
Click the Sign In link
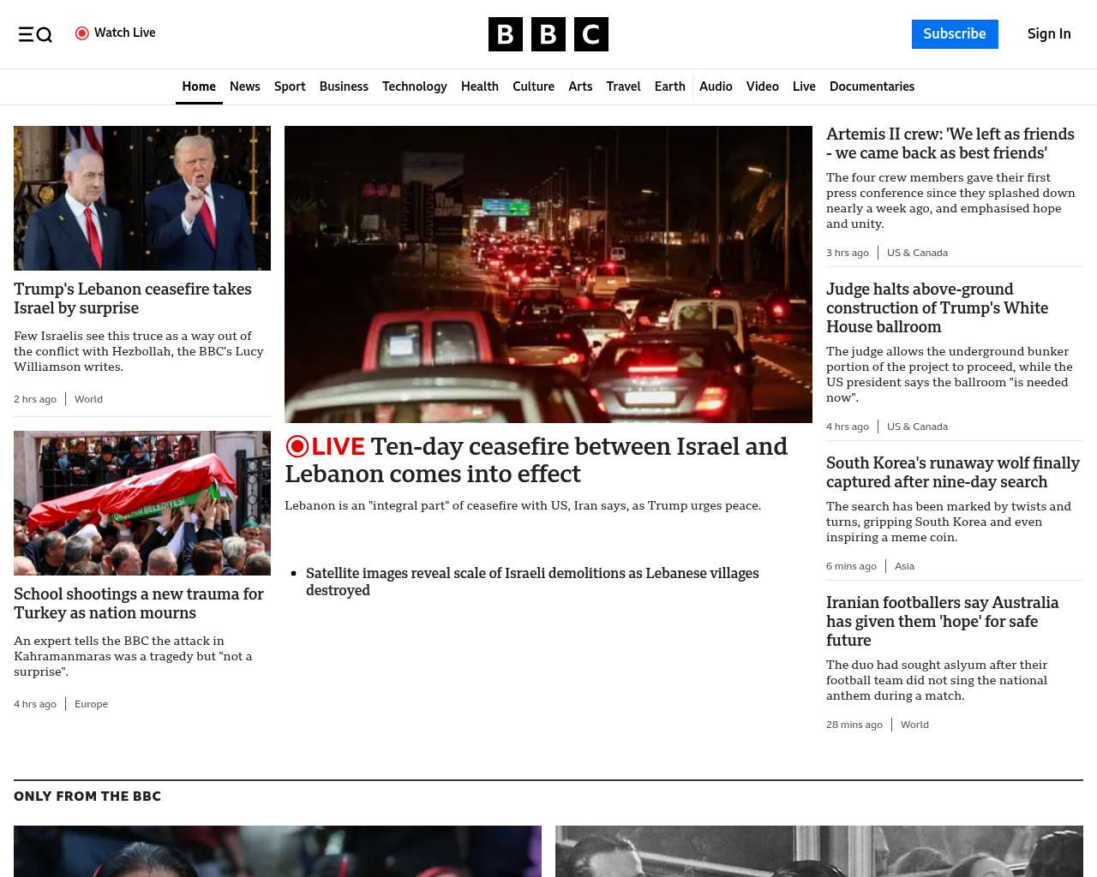click(x=1048, y=34)
